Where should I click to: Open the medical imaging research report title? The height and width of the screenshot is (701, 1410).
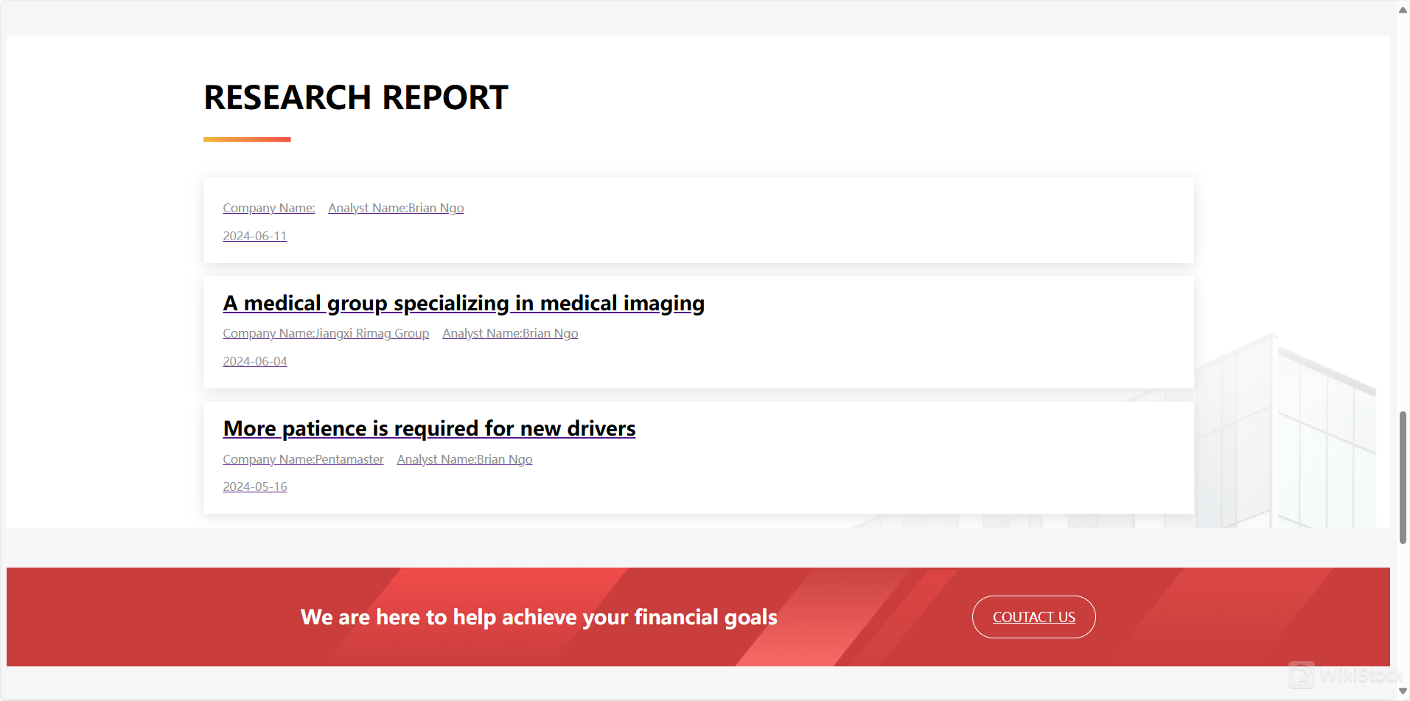point(464,304)
